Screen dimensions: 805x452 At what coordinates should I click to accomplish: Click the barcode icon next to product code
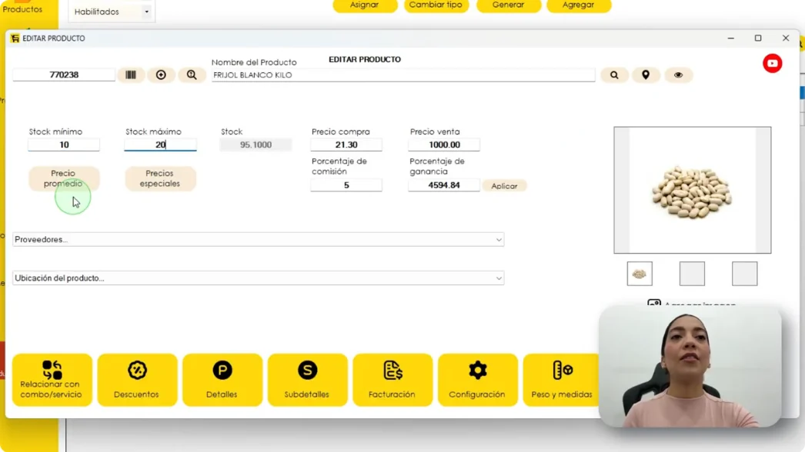[131, 75]
